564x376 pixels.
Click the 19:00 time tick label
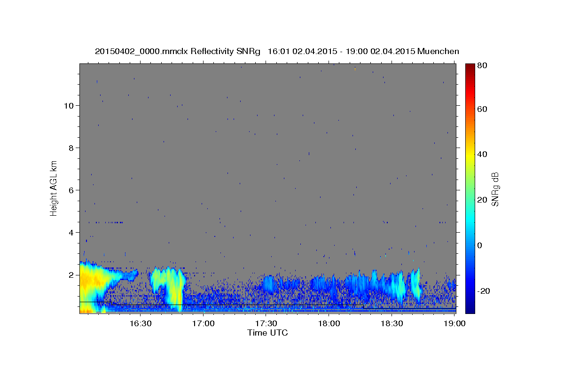coord(454,324)
